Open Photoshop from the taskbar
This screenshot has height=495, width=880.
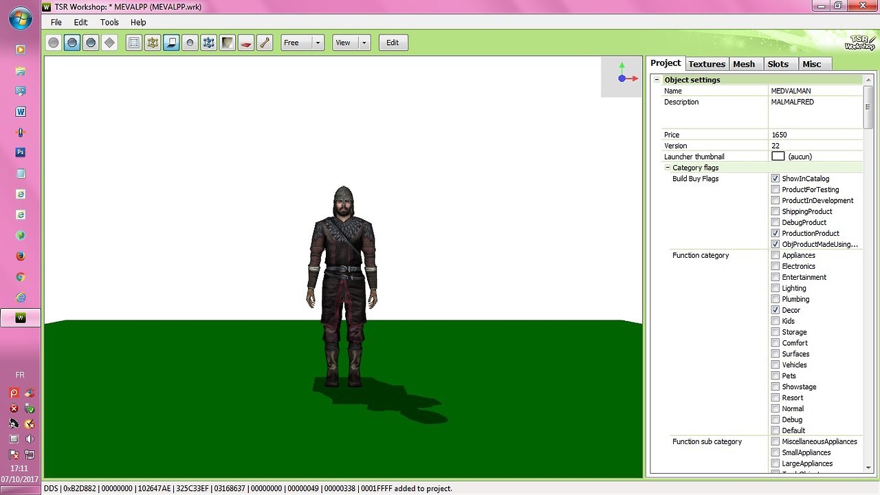(21, 153)
